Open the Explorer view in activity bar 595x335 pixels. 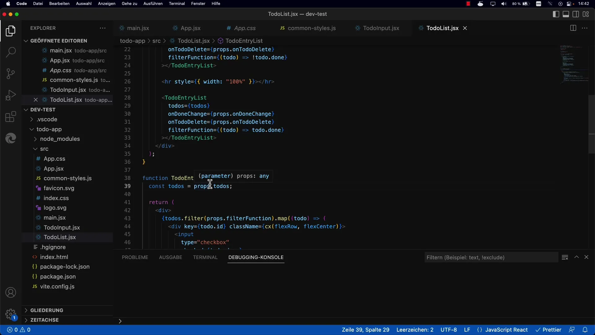click(x=11, y=31)
